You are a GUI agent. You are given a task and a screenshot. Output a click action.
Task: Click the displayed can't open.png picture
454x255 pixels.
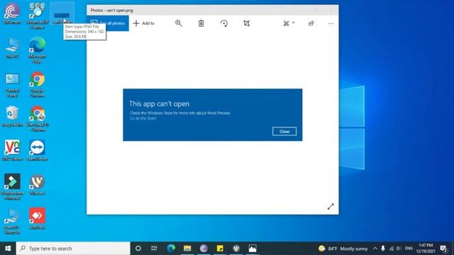click(213, 115)
